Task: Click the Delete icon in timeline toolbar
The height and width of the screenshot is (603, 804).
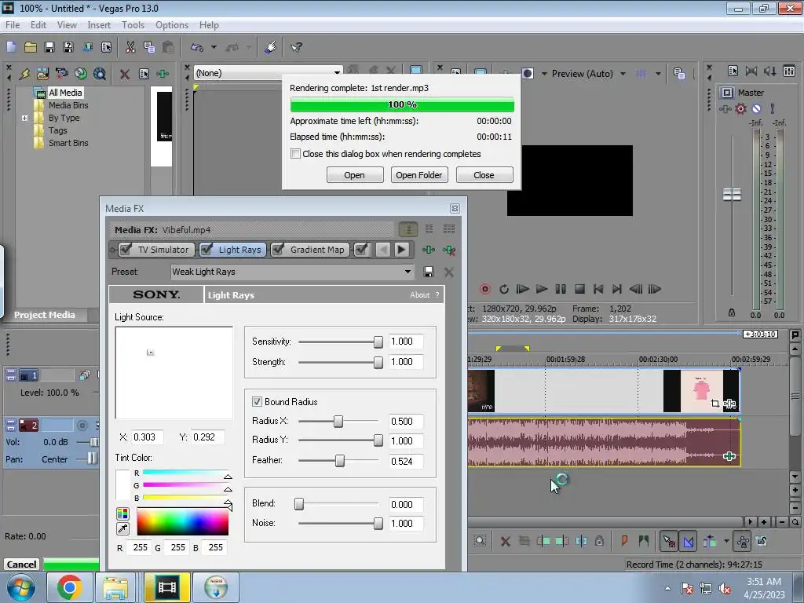Action: pyautogui.click(x=505, y=541)
